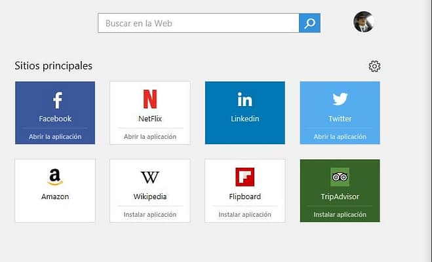The image size is (432, 262).
Task: Click the 'Amazon' tile label
Action: (x=55, y=196)
